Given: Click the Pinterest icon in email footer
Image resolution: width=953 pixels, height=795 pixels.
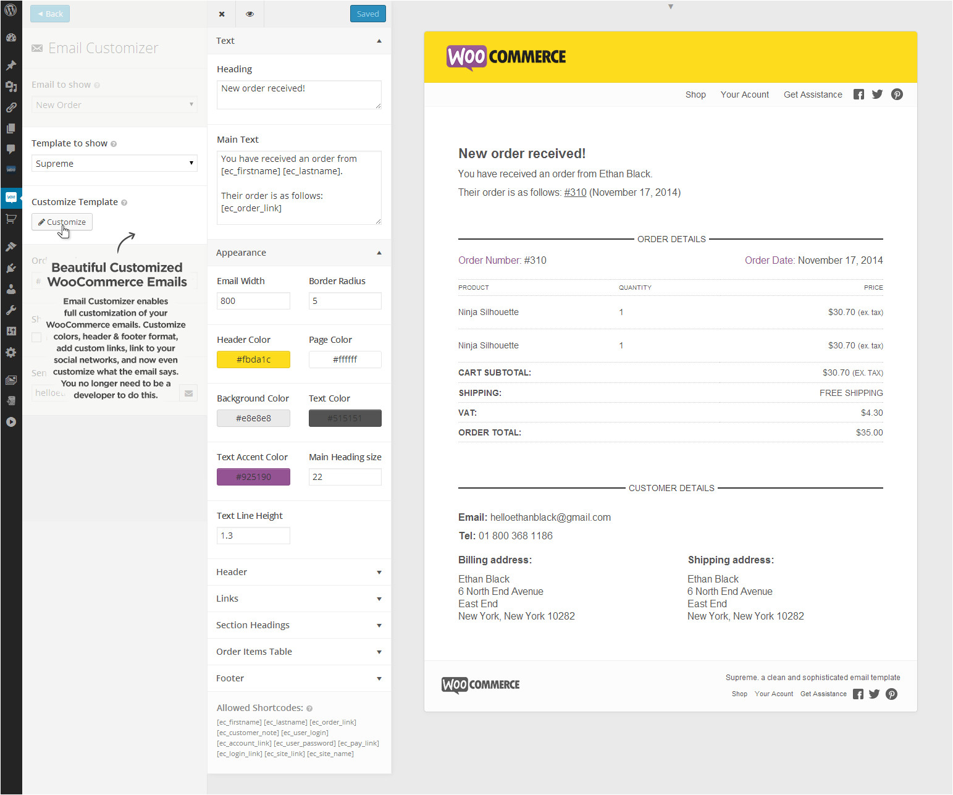Looking at the screenshot, I should coord(891,694).
